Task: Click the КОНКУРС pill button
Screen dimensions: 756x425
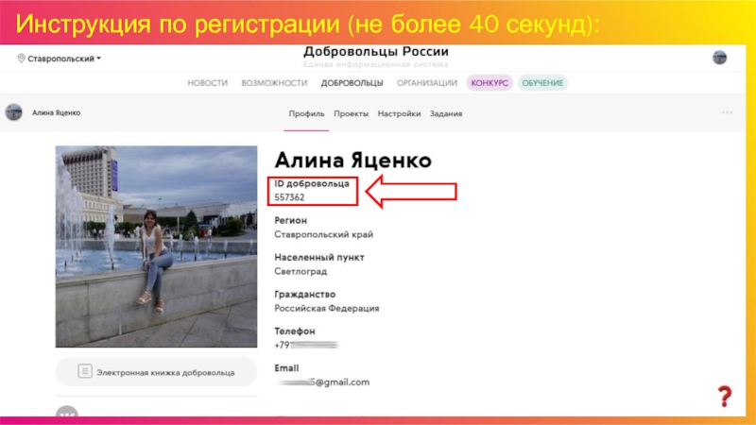Action: click(x=490, y=83)
